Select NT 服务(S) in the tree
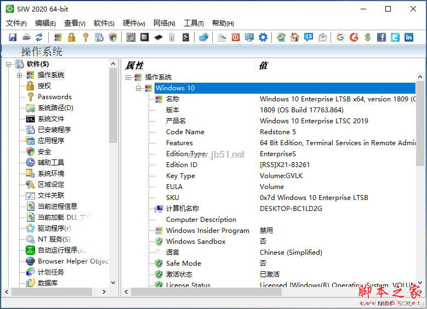 [x=54, y=239]
